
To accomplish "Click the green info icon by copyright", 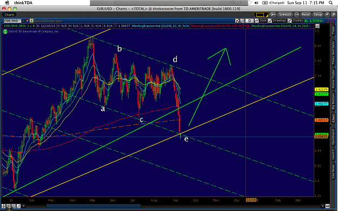I will point(5,32).
